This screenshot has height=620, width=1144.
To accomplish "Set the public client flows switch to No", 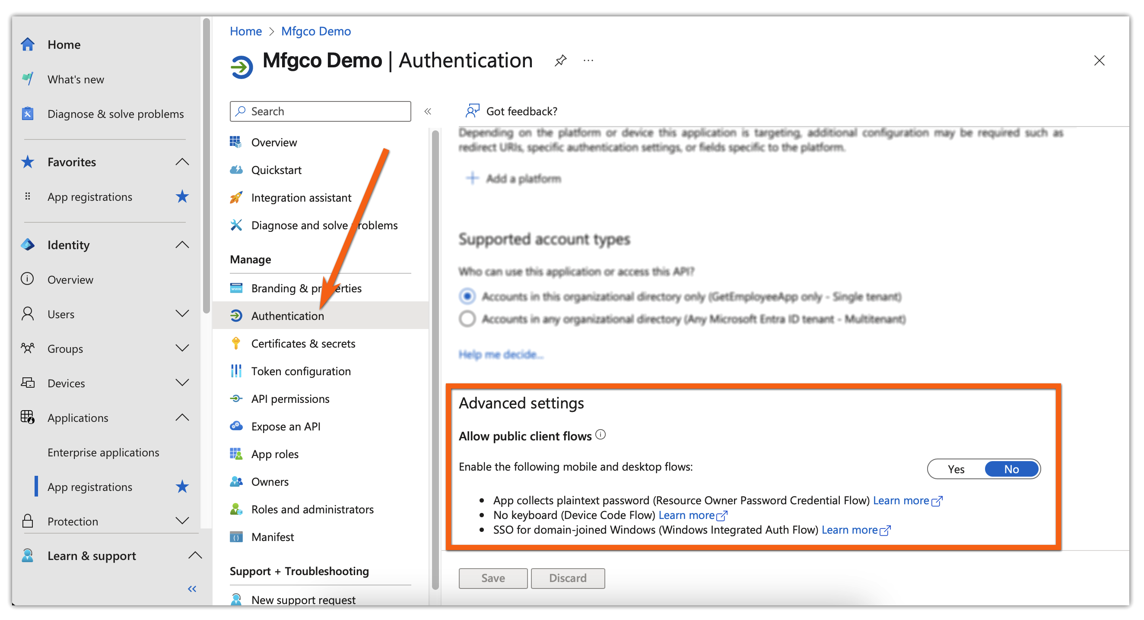I will pyautogui.click(x=1011, y=469).
